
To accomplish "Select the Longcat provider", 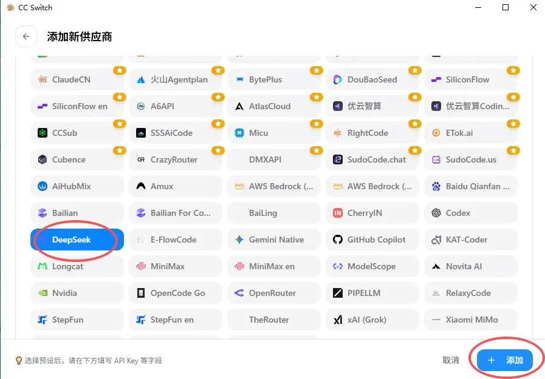I will 77,266.
